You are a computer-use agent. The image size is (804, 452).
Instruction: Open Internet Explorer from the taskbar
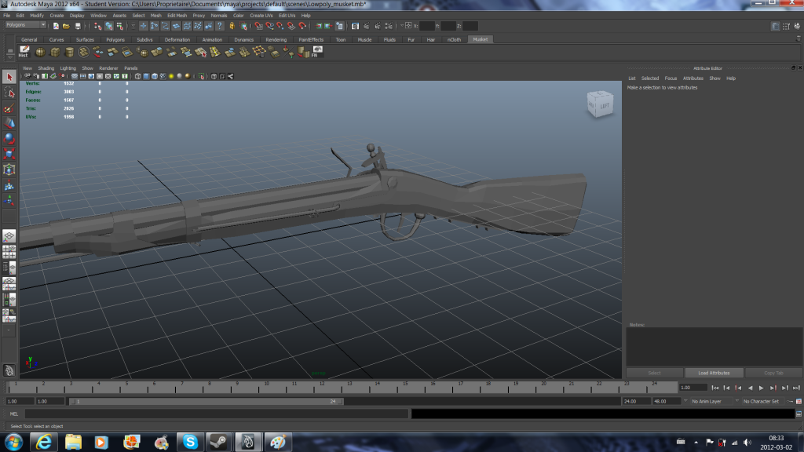click(44, 443)
